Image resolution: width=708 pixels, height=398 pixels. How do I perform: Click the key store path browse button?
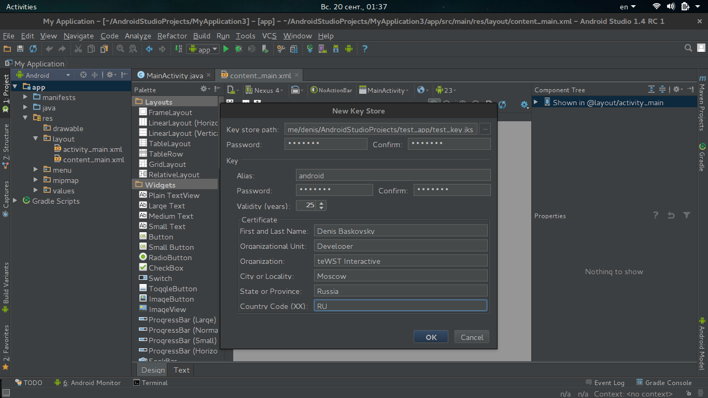[x=485, y=129]
